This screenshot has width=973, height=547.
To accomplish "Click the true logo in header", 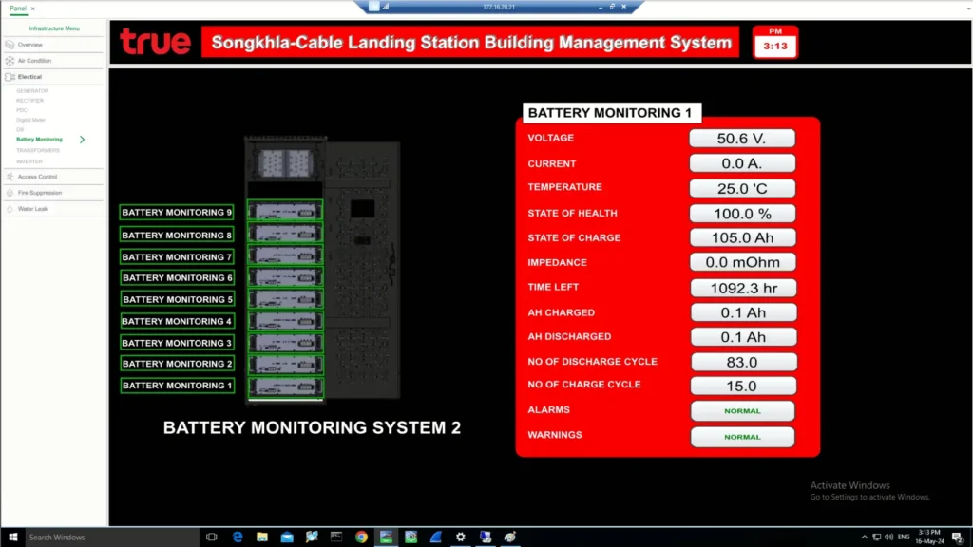I will coord(155,42).
